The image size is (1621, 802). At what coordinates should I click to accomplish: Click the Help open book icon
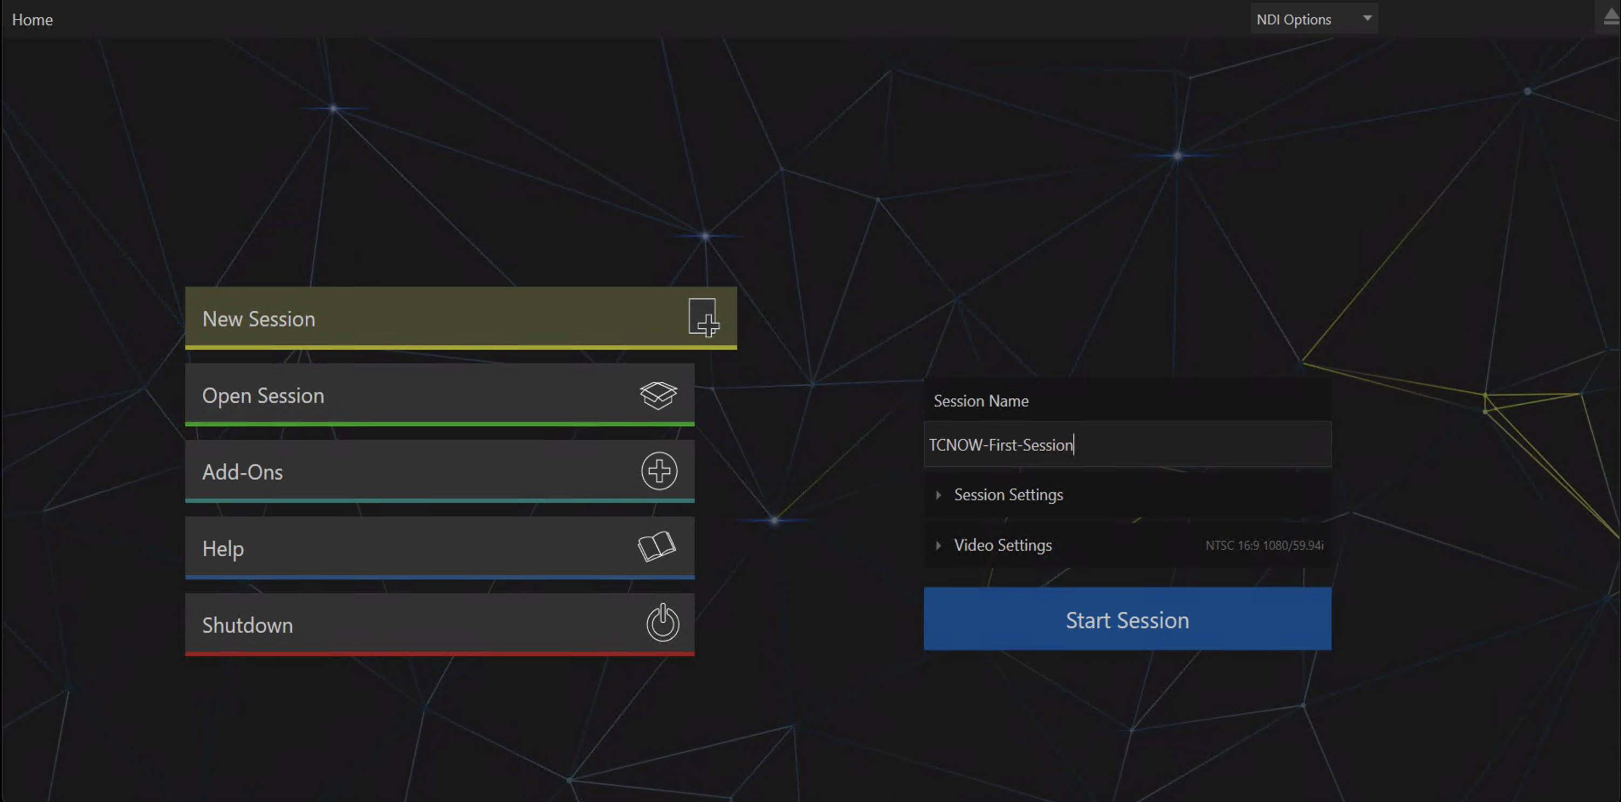(657, 546)
